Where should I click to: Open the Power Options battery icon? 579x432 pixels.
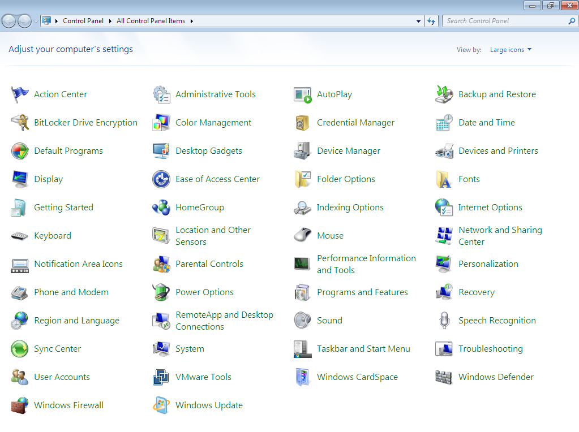click(x=161, y=292)
